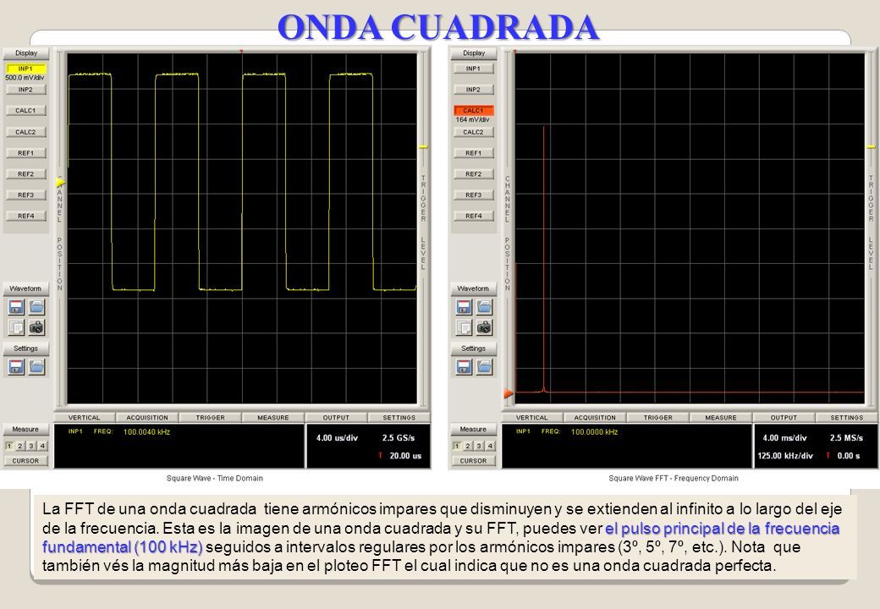Toggle REF2 on right FFT scope

click(x=473, y=174)
